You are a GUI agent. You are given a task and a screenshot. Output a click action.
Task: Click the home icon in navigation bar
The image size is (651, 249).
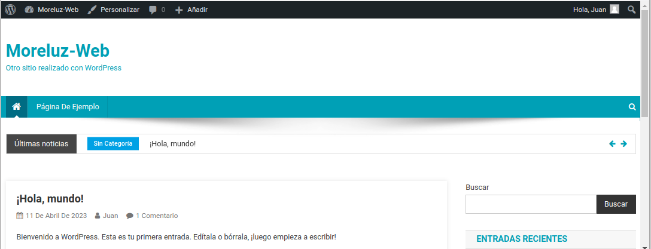tap(17, 107)
